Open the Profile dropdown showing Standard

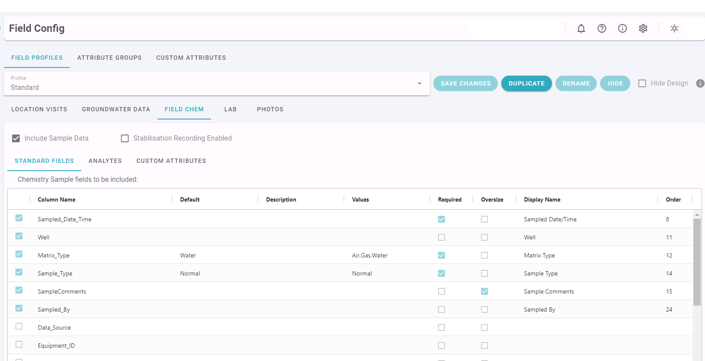click(217, 83)
